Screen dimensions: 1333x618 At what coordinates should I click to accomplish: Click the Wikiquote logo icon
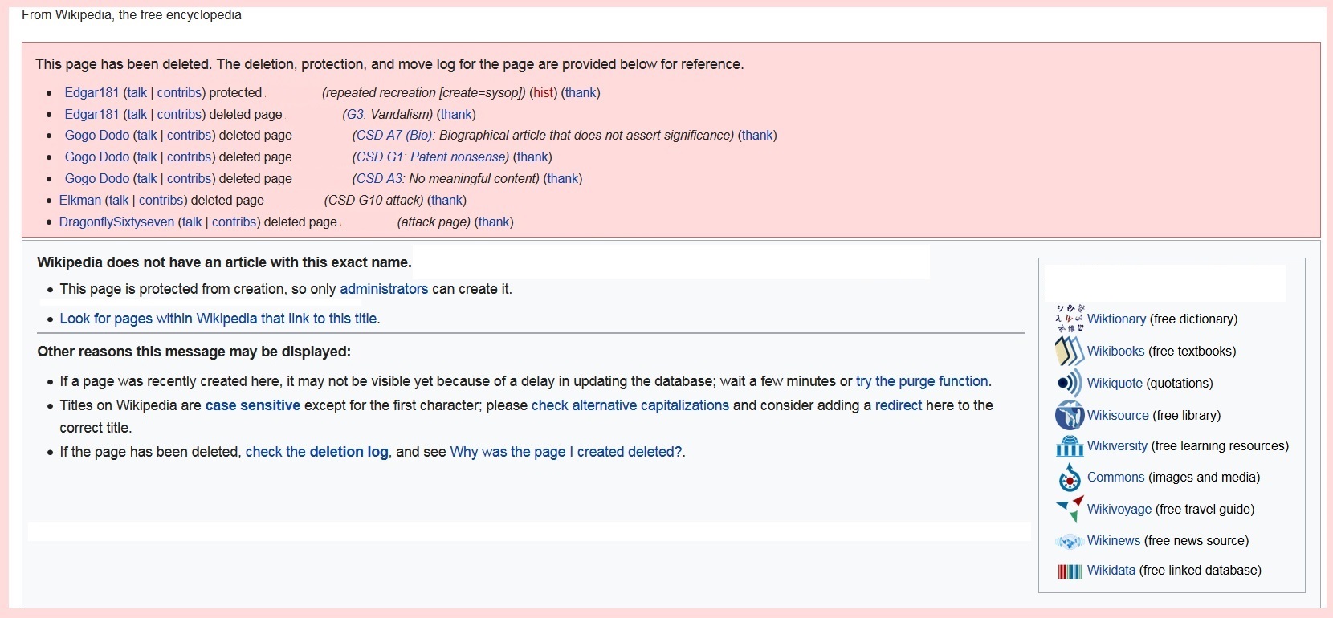[1070, 383]
